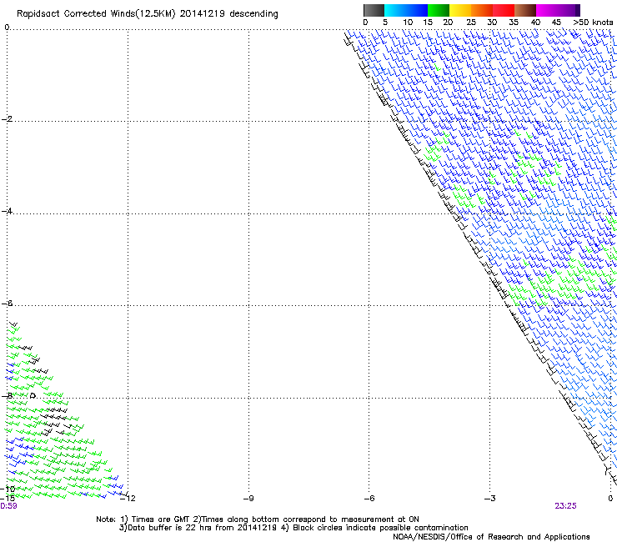Screen dimensions: 617x542
Task: Click the 'NOAA/NESDIS/Office of Research and Applications' credit
Action: pyautogui.click(x=491, y=537)
